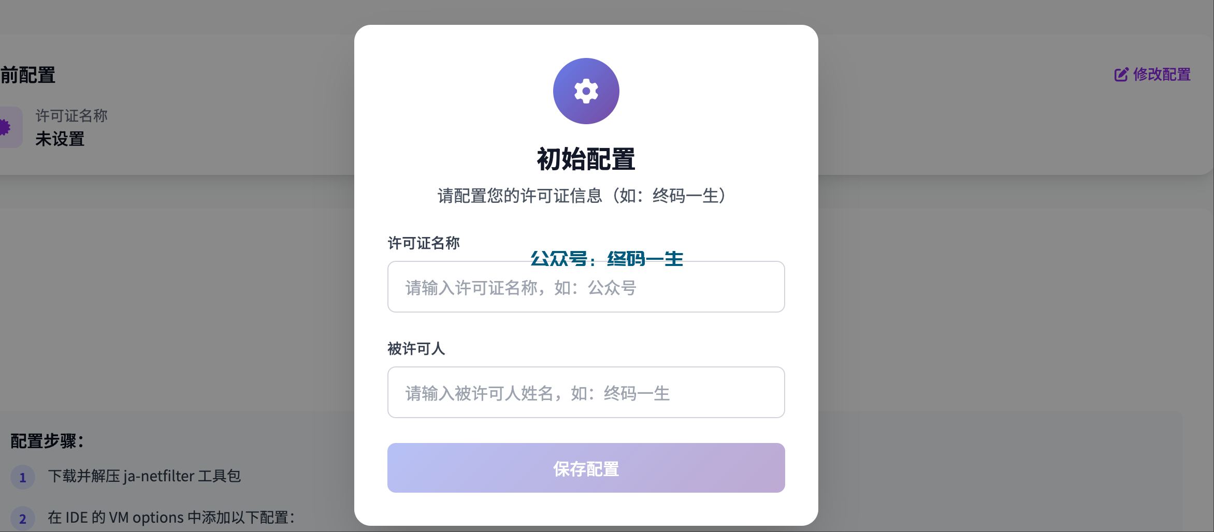Click the 许可证名称 label in the dialog
The image size is (1214, 532).
click(x=424, y=243)
